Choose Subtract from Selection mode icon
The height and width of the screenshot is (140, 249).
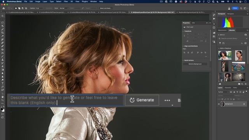(x=23, y=8)
